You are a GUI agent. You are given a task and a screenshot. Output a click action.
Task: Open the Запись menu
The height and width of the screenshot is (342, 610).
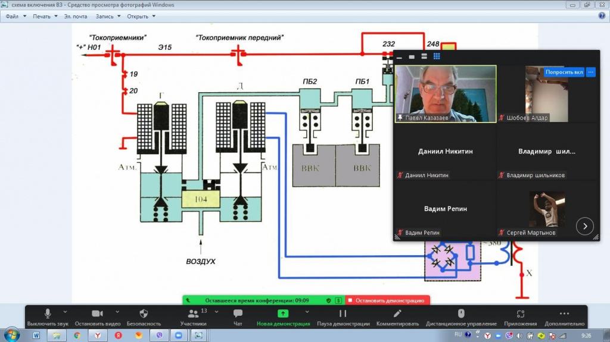coord(108,16)
